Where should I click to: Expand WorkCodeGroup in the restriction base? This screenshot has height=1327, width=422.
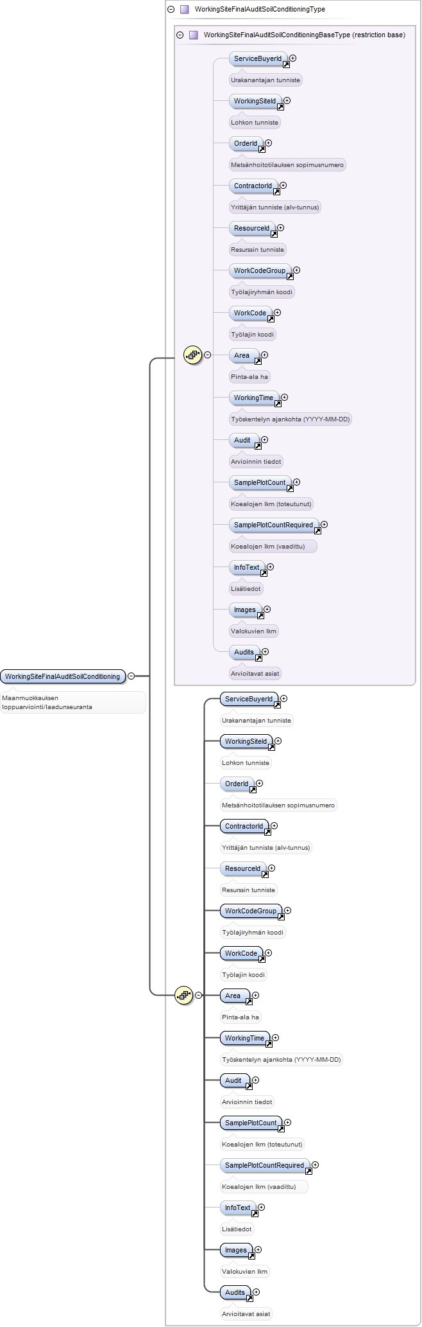pos(297,270)
